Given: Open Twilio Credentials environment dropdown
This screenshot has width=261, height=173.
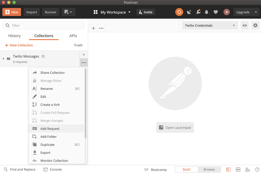Looking at the screenshot, I should coord(209,25).
